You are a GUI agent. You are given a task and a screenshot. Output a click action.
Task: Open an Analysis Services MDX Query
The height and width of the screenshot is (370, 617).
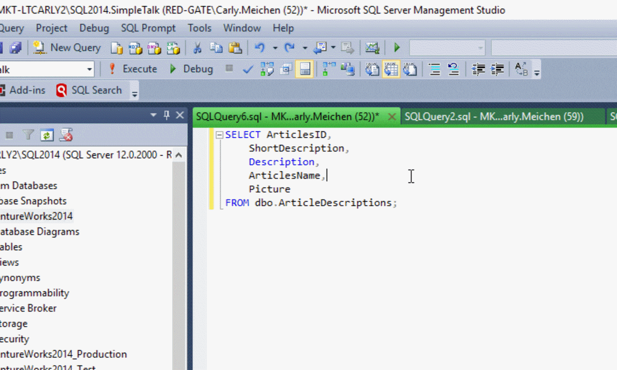(x=135, y=48)
